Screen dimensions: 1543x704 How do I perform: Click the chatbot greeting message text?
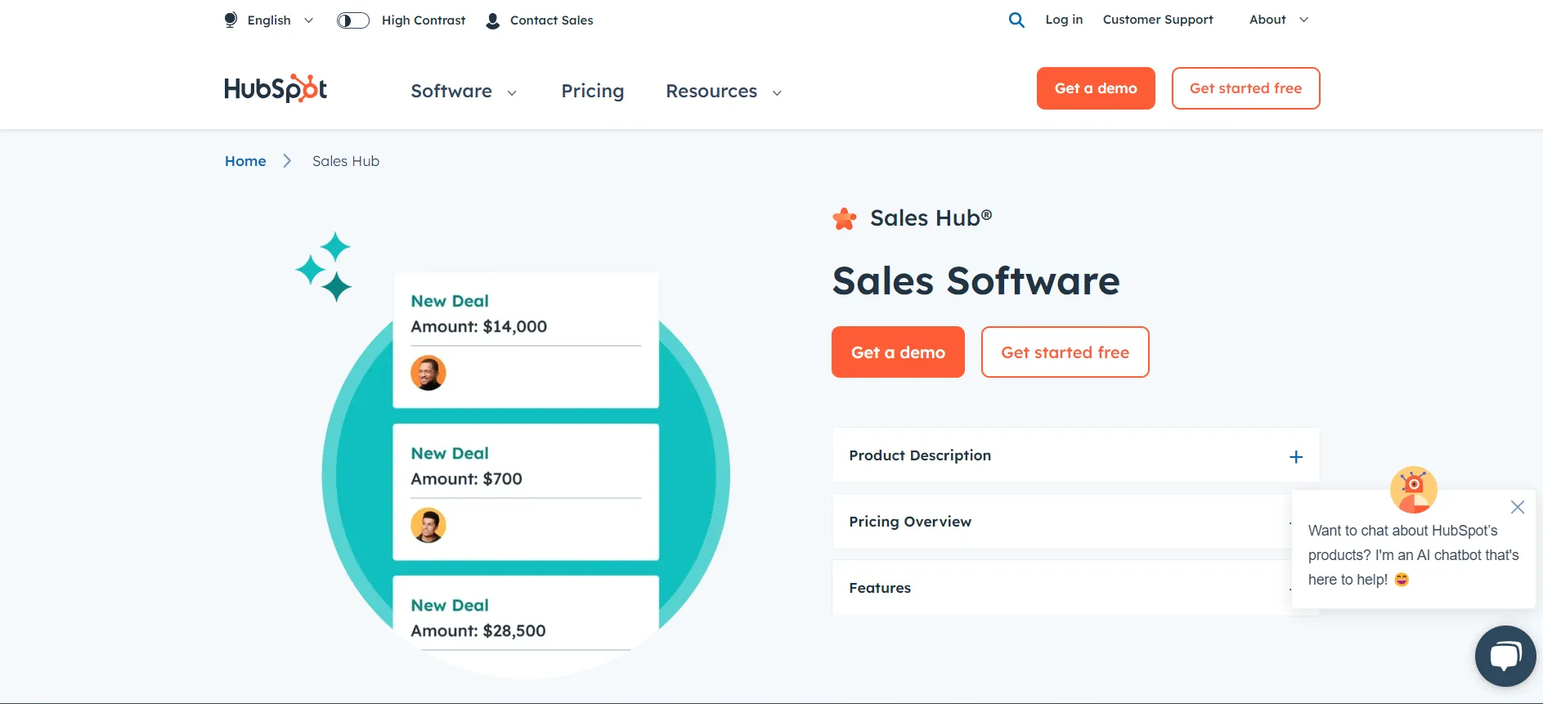[1413, 555]
